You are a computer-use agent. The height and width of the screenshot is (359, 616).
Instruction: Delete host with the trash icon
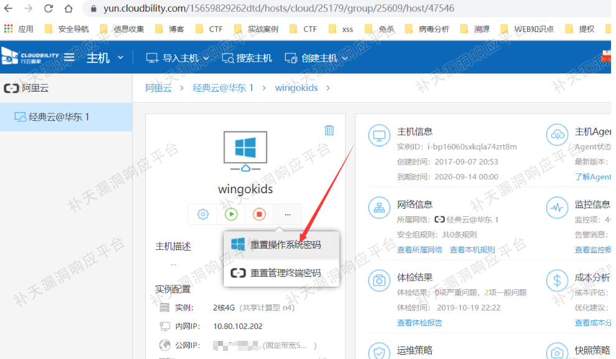(329, 130)
